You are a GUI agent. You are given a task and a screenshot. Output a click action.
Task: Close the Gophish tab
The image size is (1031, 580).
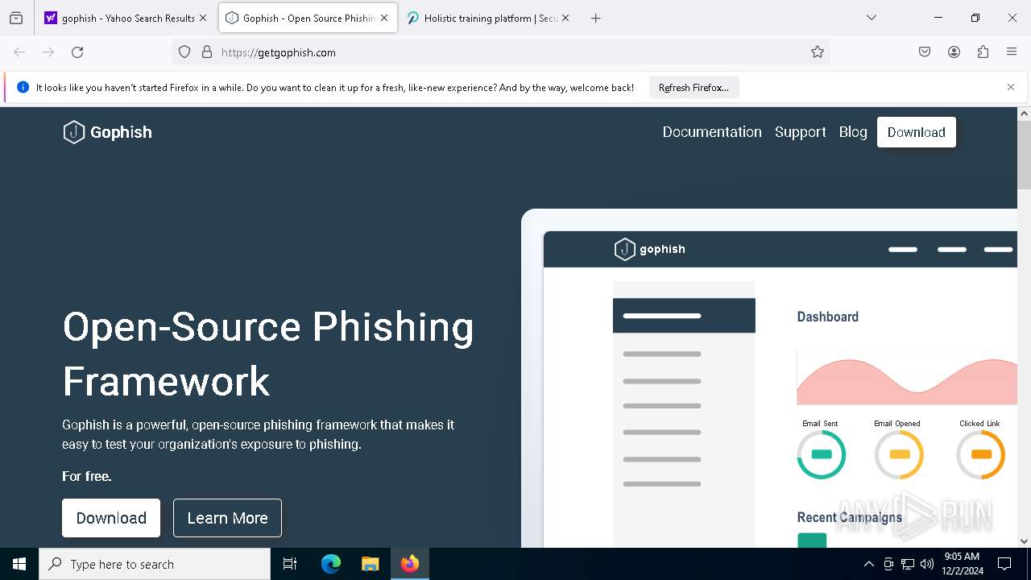(384, 18)
